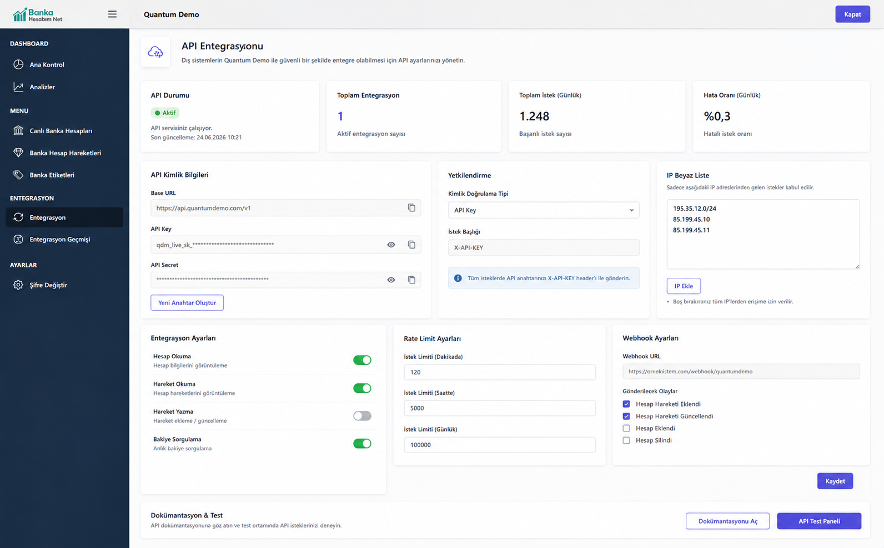Click the IP Beyaz Liste textarea

pos(763,234)
